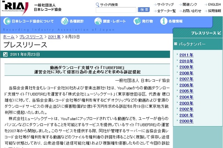Click the RIAJ logo in header
Screen dimensions: 223x148
(x=15, y=7)
